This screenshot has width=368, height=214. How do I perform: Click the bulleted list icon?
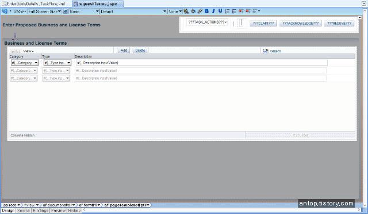[x=234, y=11]
